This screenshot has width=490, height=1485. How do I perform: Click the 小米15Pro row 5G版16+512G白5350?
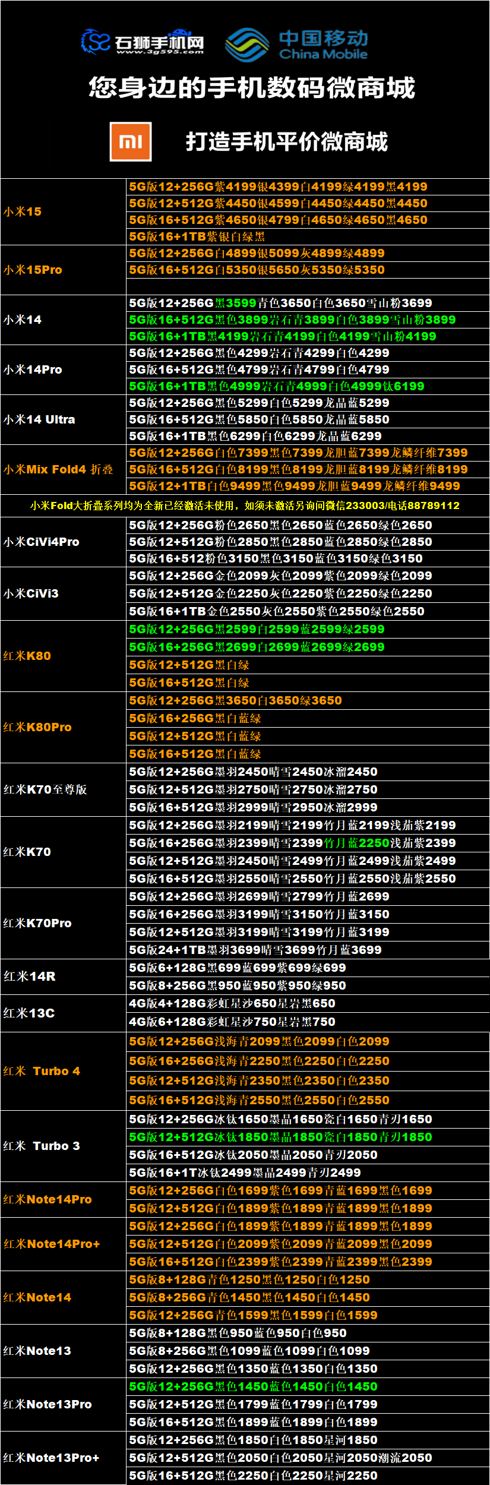click(308, 270)
